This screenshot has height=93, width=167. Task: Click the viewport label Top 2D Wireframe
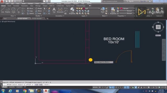[x=8, y=21]
